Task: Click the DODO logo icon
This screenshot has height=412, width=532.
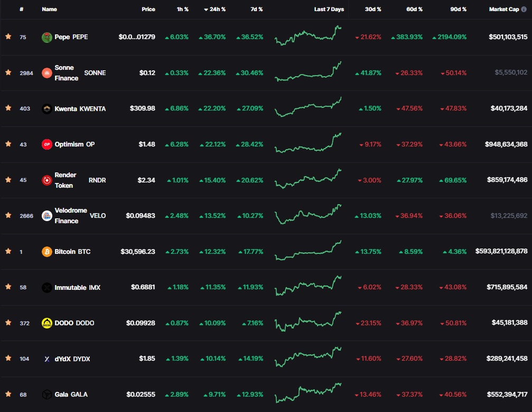Action: click(x=47, y=323)
